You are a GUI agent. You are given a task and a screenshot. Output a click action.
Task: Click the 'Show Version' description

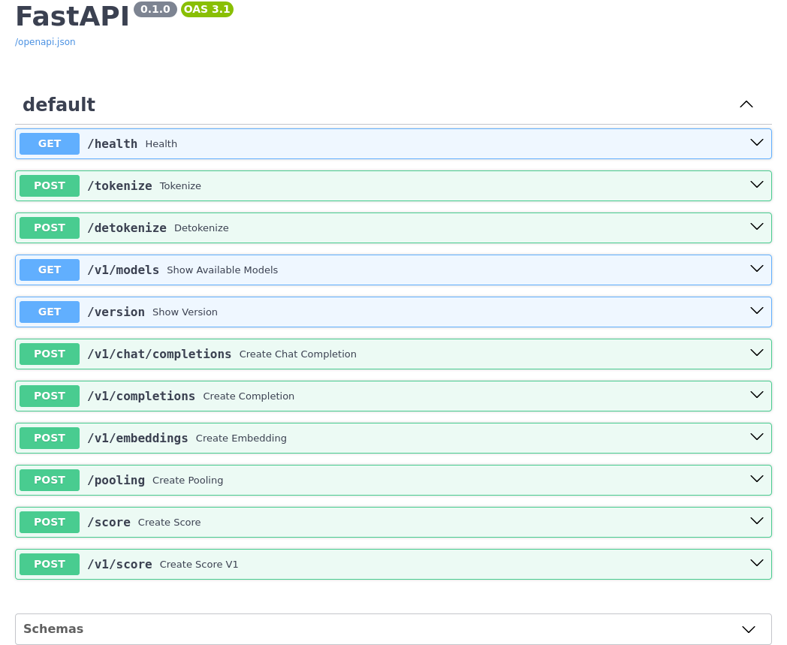pos(185,312)
